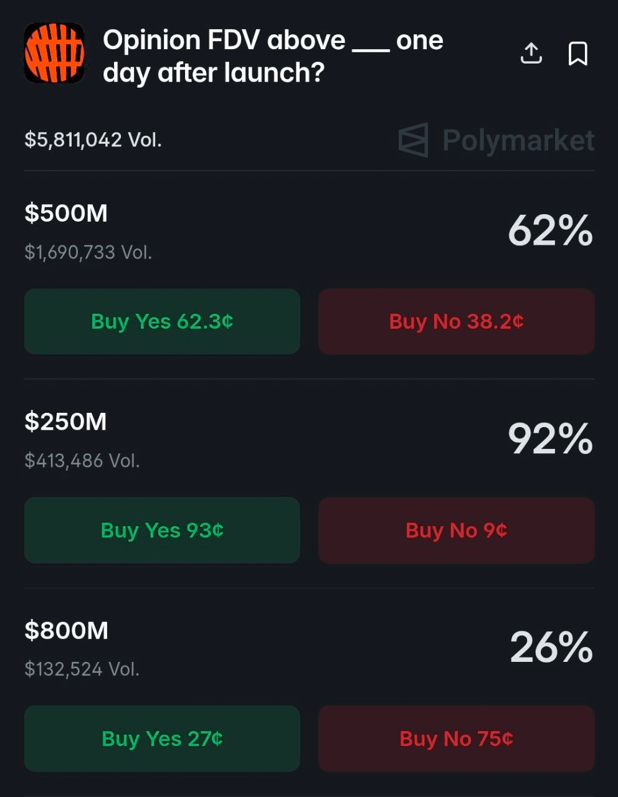Screen dimensions: 618x797
Task: Tap the 62% chance figure
Action: click(x=550, y=231)
